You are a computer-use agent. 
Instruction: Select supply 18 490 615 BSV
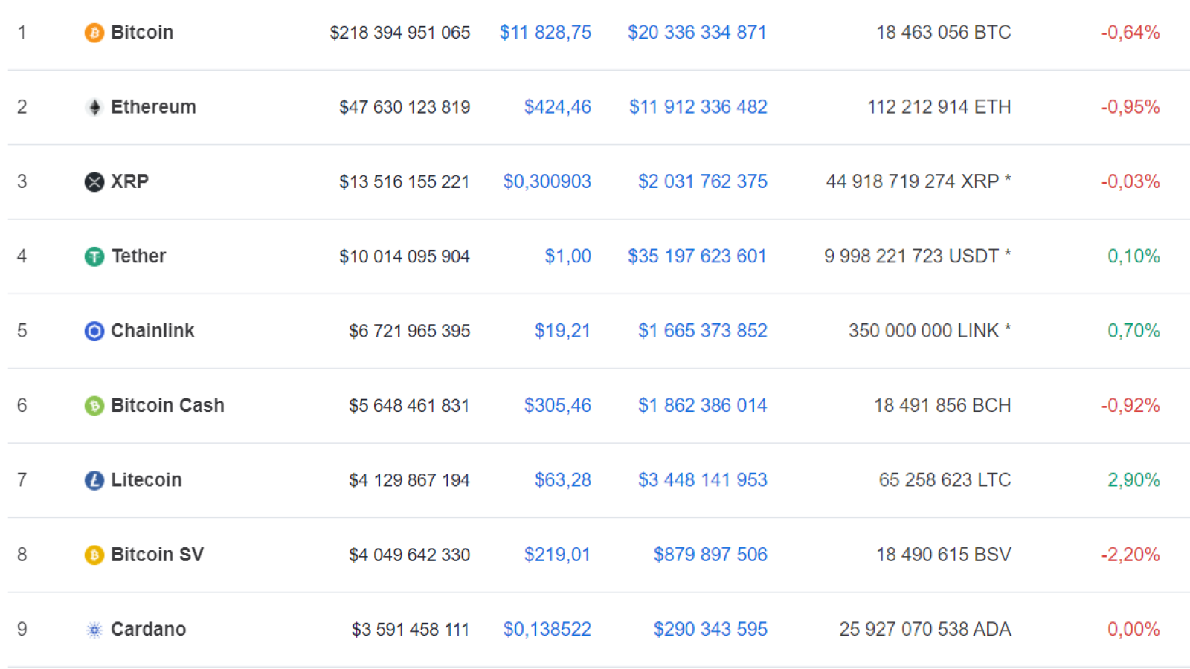944,555
